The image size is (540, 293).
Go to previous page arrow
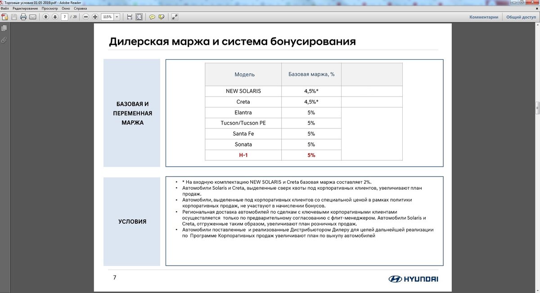click(46, 17)
